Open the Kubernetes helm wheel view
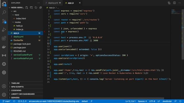184x103 pixels. pos(4,64)
